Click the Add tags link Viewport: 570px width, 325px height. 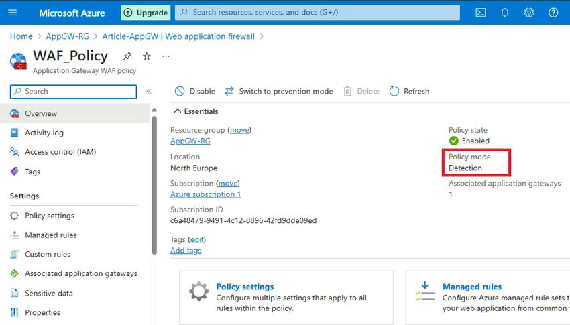[x=186, y=250]
